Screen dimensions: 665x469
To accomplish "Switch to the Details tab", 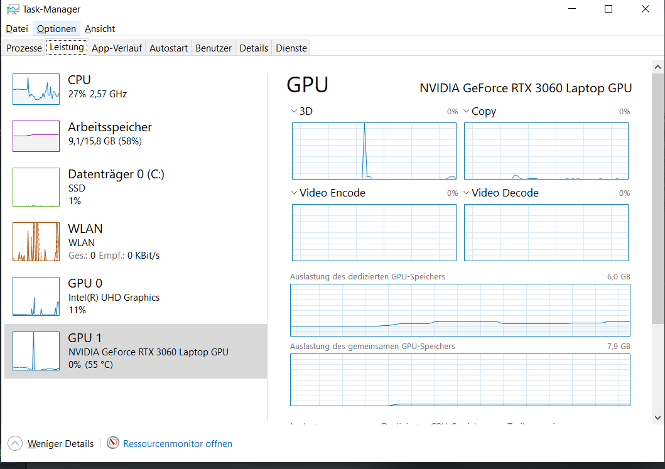I will pos(254,48).
